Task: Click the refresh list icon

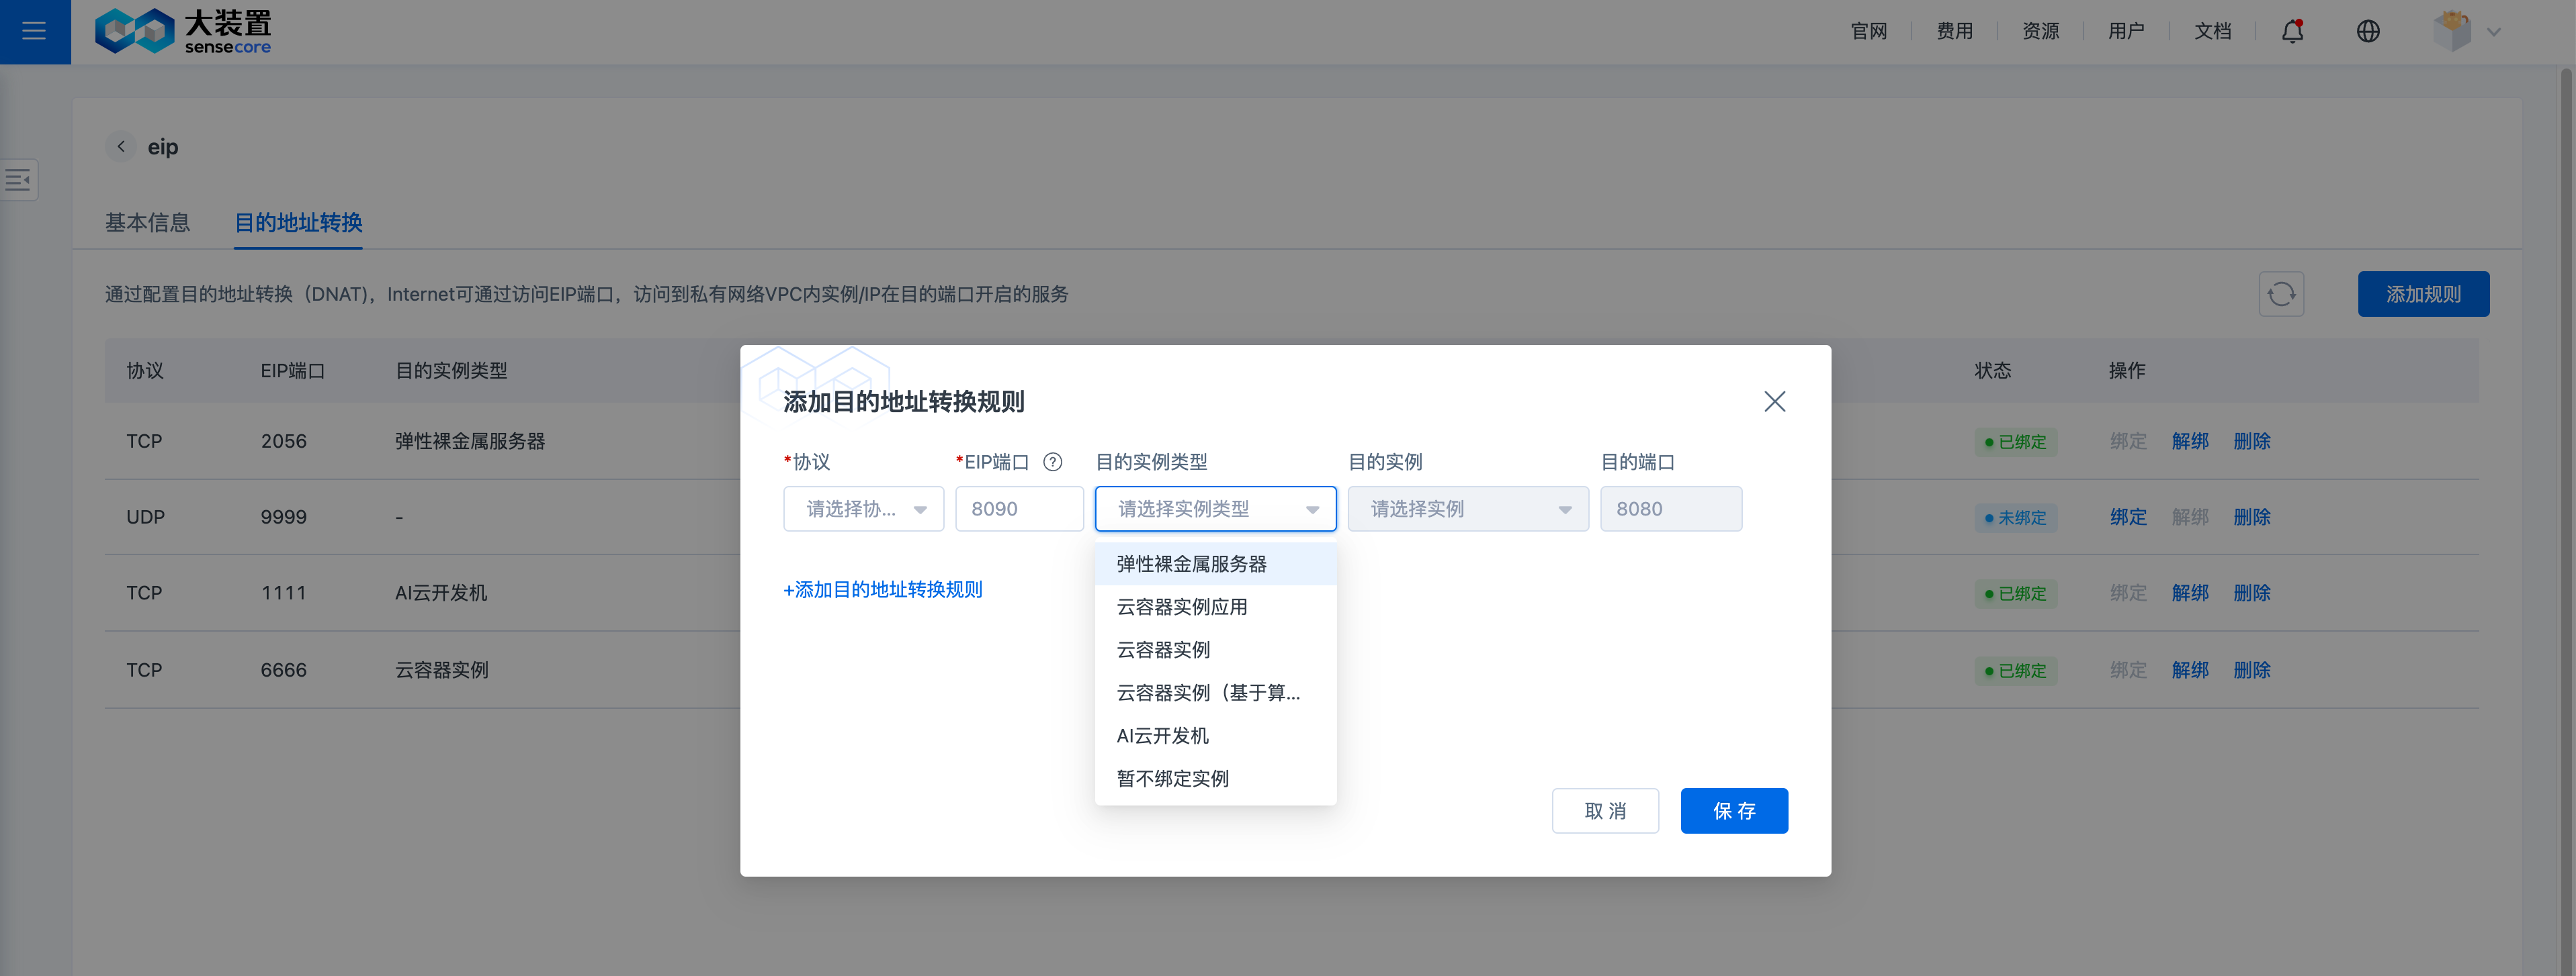Action: (2281, 294)
